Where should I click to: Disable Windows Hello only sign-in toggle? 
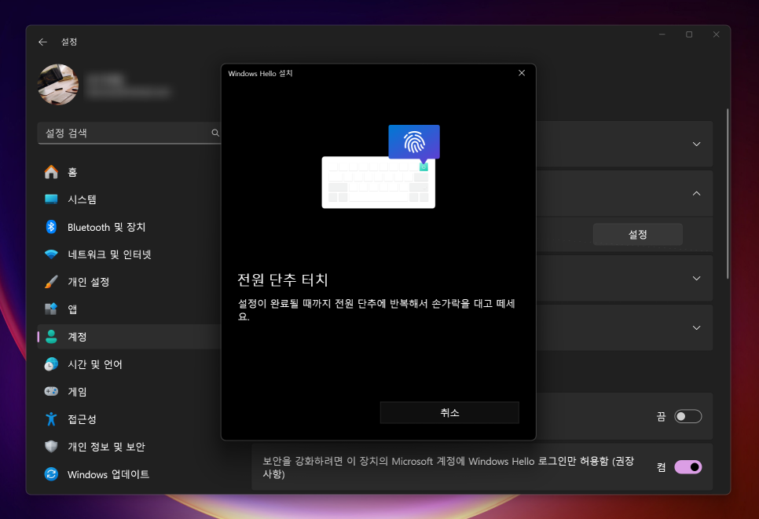tap(687, 466)
